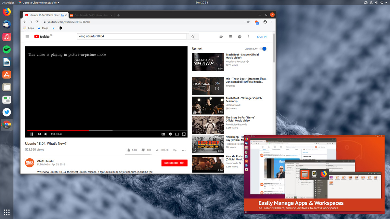Go back in Chrome
Screen dimensions: 390x219
coord(25,22)
